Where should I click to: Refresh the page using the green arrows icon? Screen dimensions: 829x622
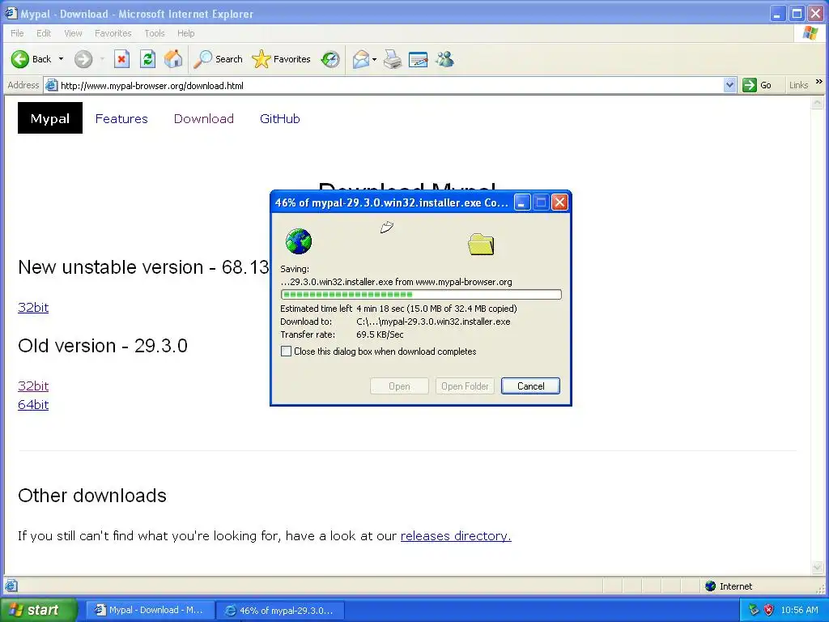147,59
